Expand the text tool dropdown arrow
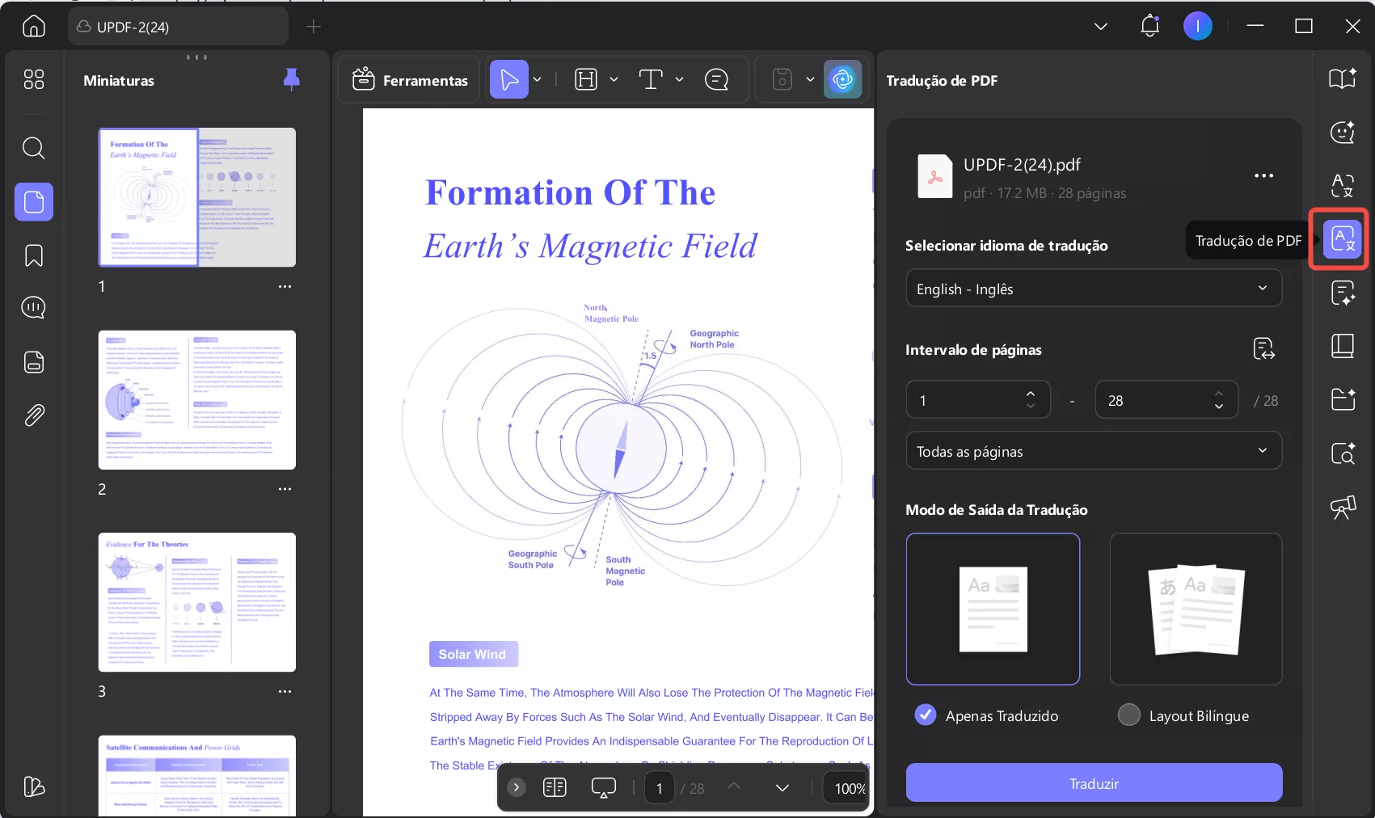Viewport: 1375px width, 818px height. [x=680, y=79]
